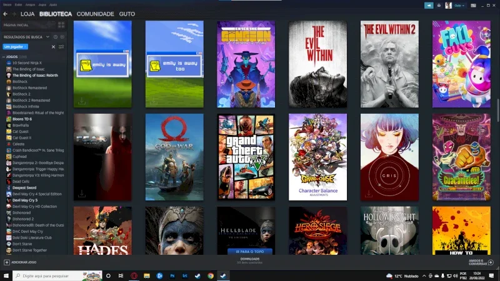Open Enter the Gungeon cover

246,64
